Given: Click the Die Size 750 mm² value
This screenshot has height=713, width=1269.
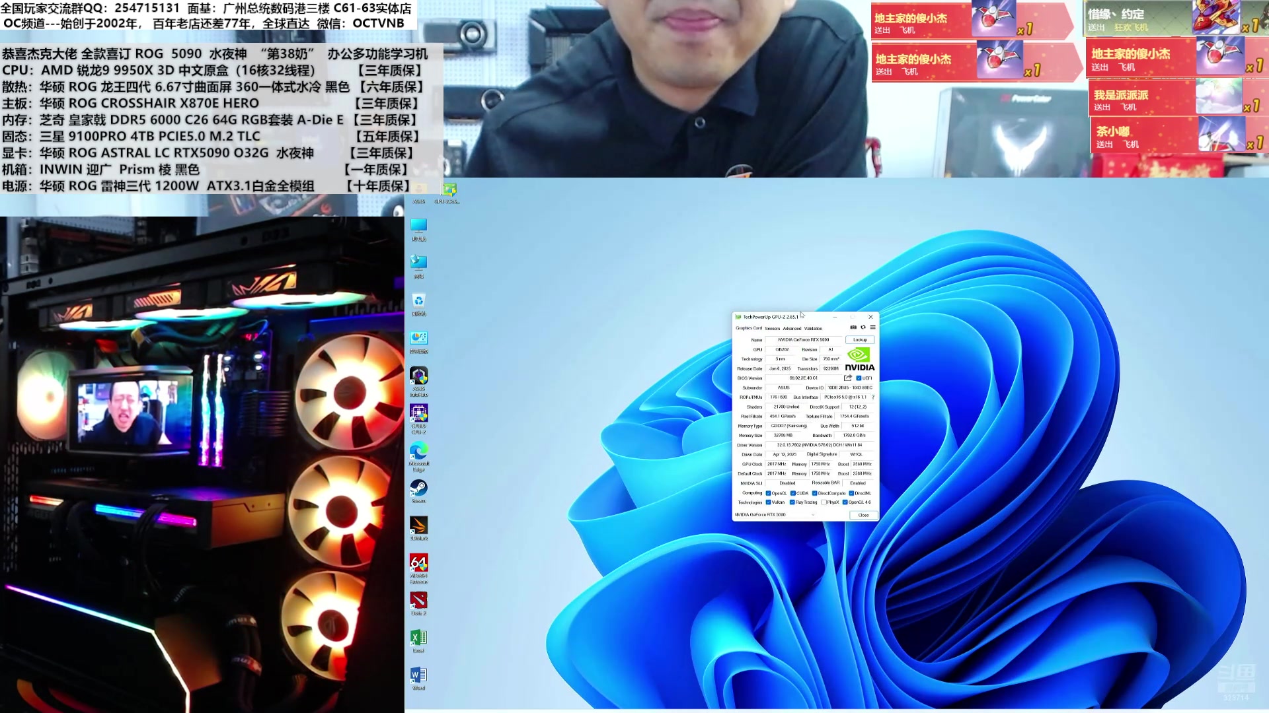Looking at the screenshot, I should pyautogui.click(x=831, y=359).
